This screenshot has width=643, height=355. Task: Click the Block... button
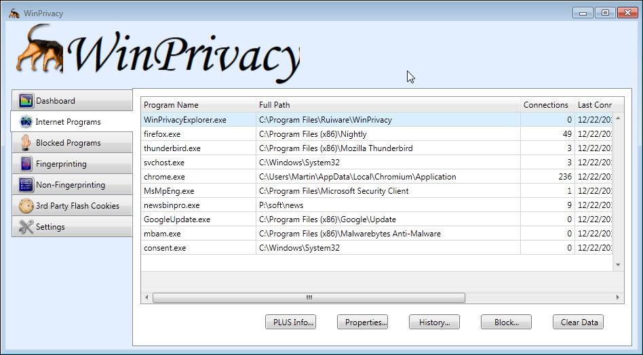click(507, 322)
